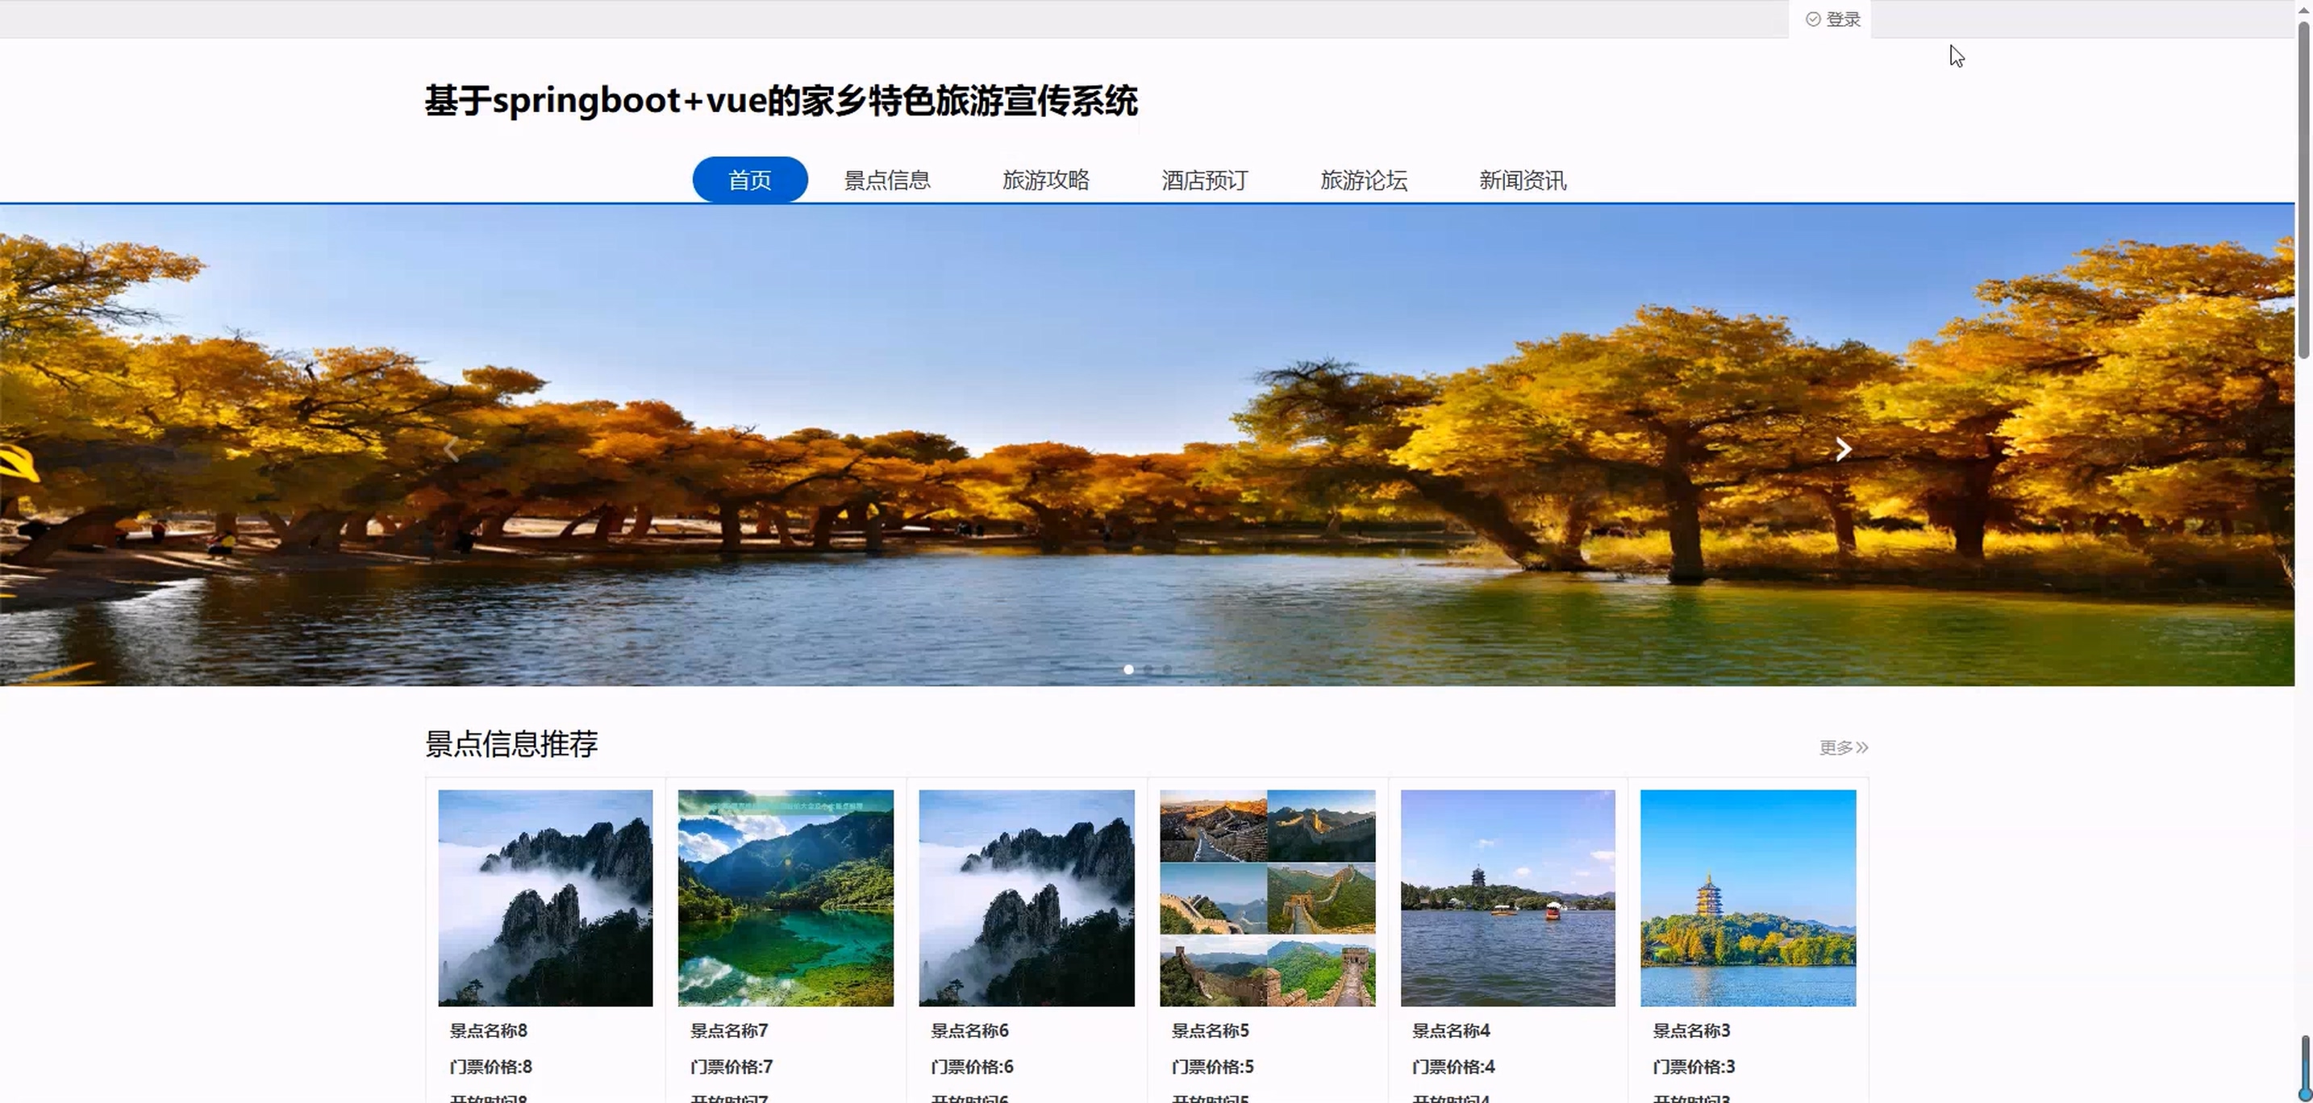Open the Great Wall collage 景点名称5
The height and width of the screenshot is (1103, 2313).
[1267, 897]
